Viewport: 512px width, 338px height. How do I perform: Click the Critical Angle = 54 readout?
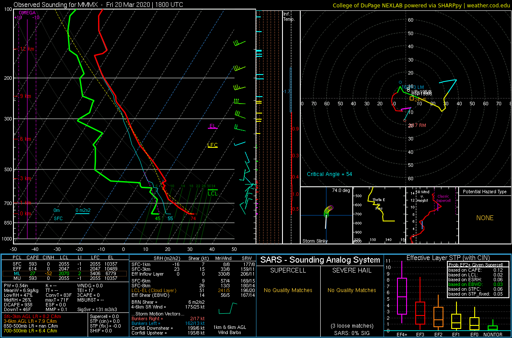click(x=329, y=174)
